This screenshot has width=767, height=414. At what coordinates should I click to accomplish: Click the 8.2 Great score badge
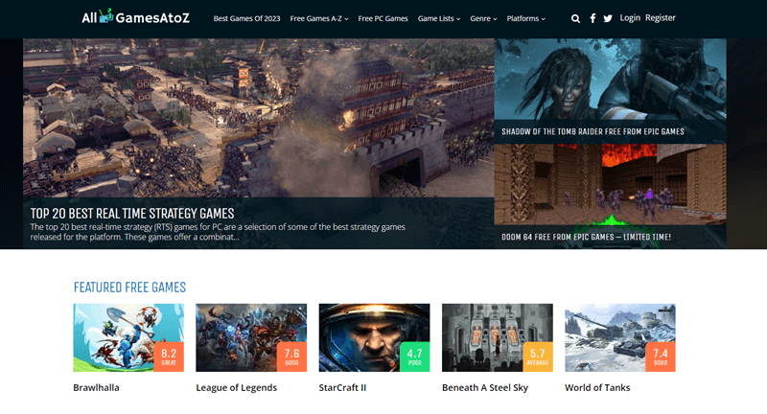click(x=169, y=356)
